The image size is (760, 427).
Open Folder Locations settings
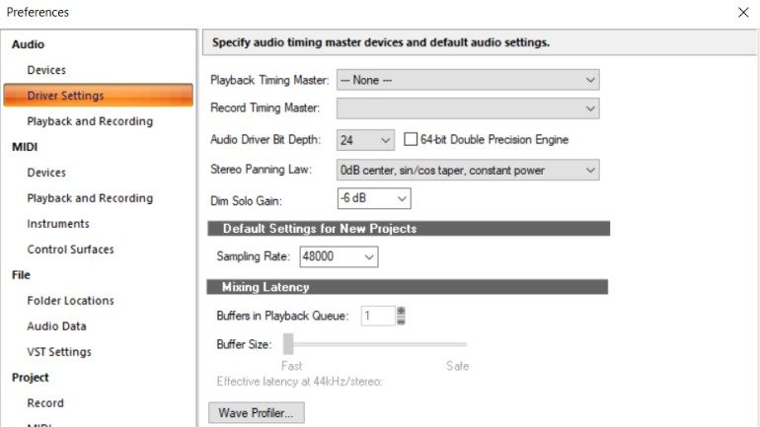click(70, 301)
